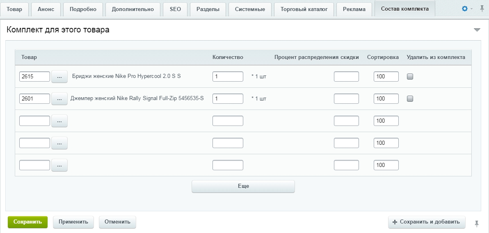Switch to the Товар tab
The image size is (489, 233).
[14, 9]
